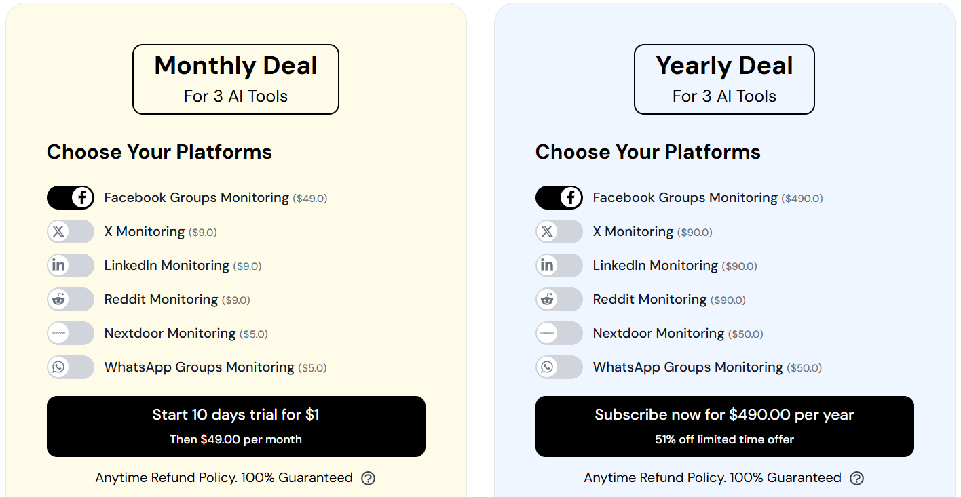Viewport: 961px width, 497px height.
Task: Click monthly Anytime Refund Policy text
Action: (224, 478)
